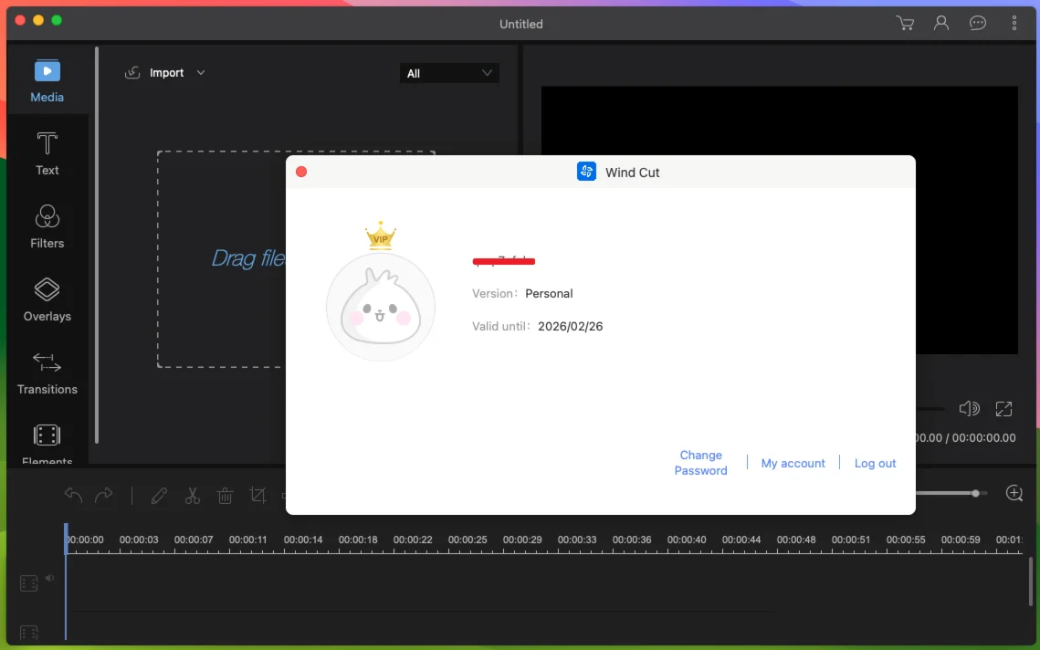
Task: Click the second track filmstrip icon
Action: click(28, 633)
